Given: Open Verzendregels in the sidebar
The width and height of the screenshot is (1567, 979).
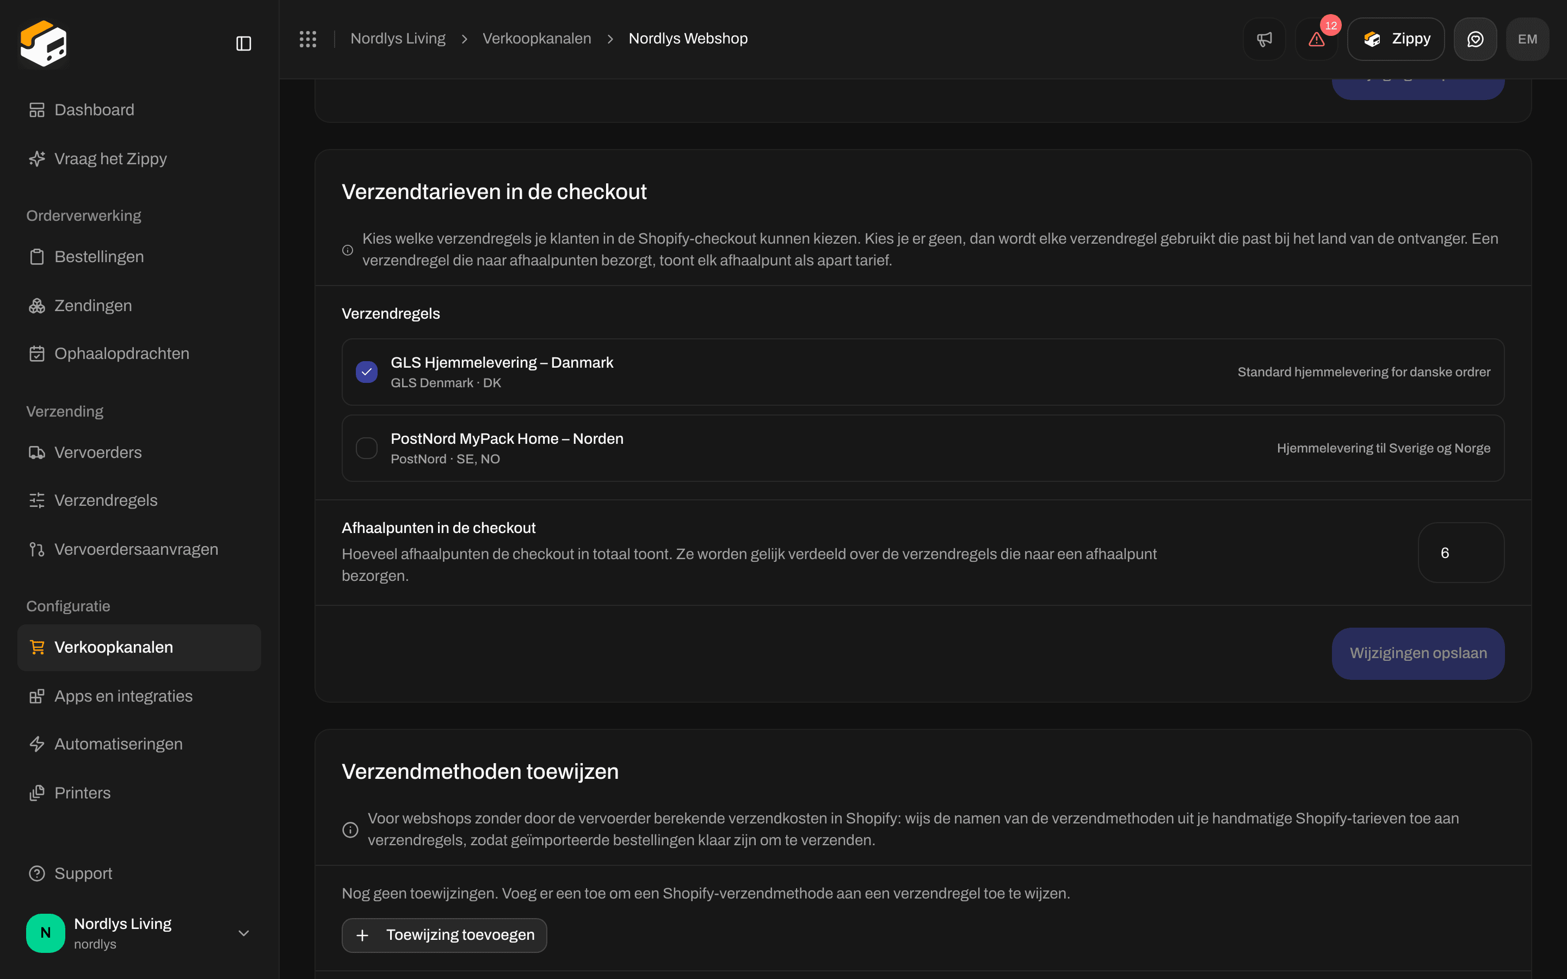Looking at the screenshot, I should click(139, 500).
